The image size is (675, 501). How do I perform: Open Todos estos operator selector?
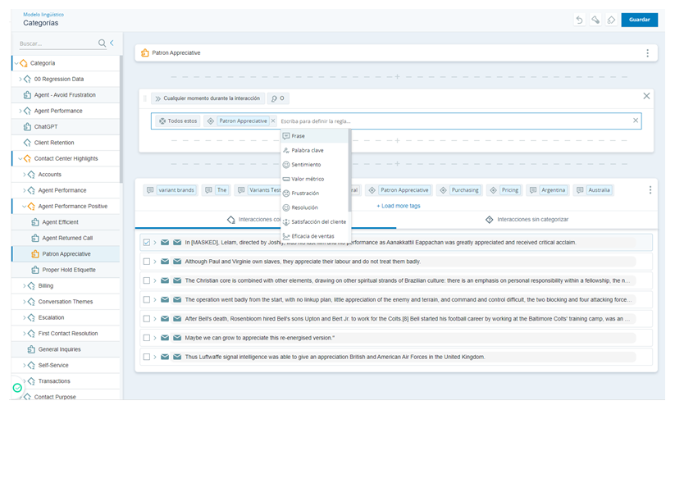(x=178, y=121)
